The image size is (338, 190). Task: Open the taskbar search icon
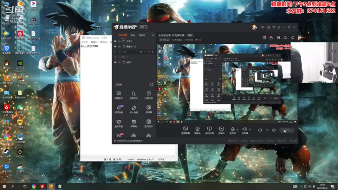click(13, 186)
